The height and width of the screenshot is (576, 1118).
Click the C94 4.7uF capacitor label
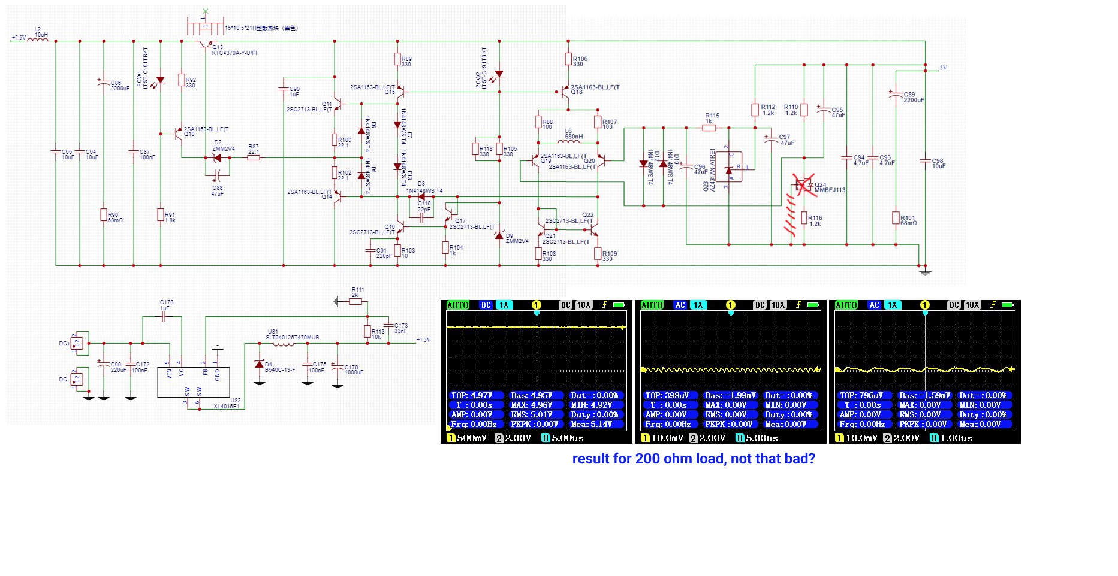(860, 160)
